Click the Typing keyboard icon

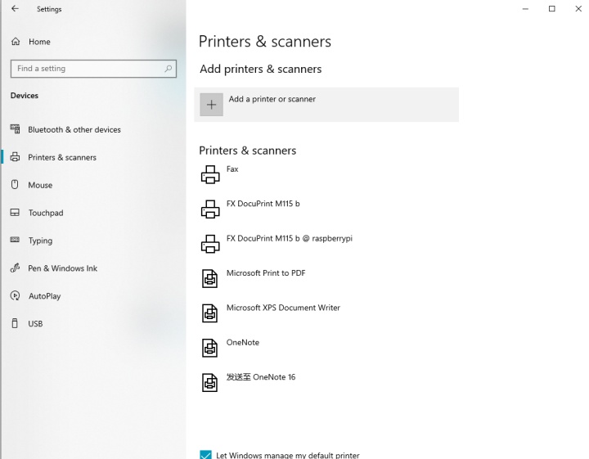coord(15,240)
